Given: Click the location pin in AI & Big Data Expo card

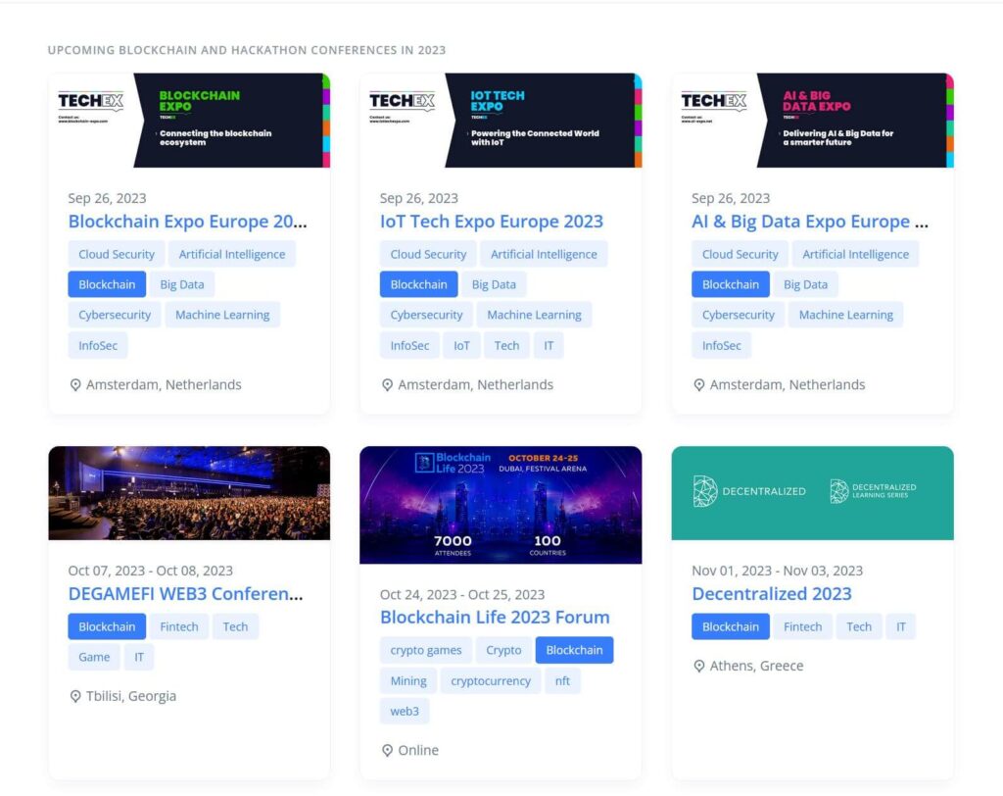Looking at the screenshot, I should tap(699, 385).
